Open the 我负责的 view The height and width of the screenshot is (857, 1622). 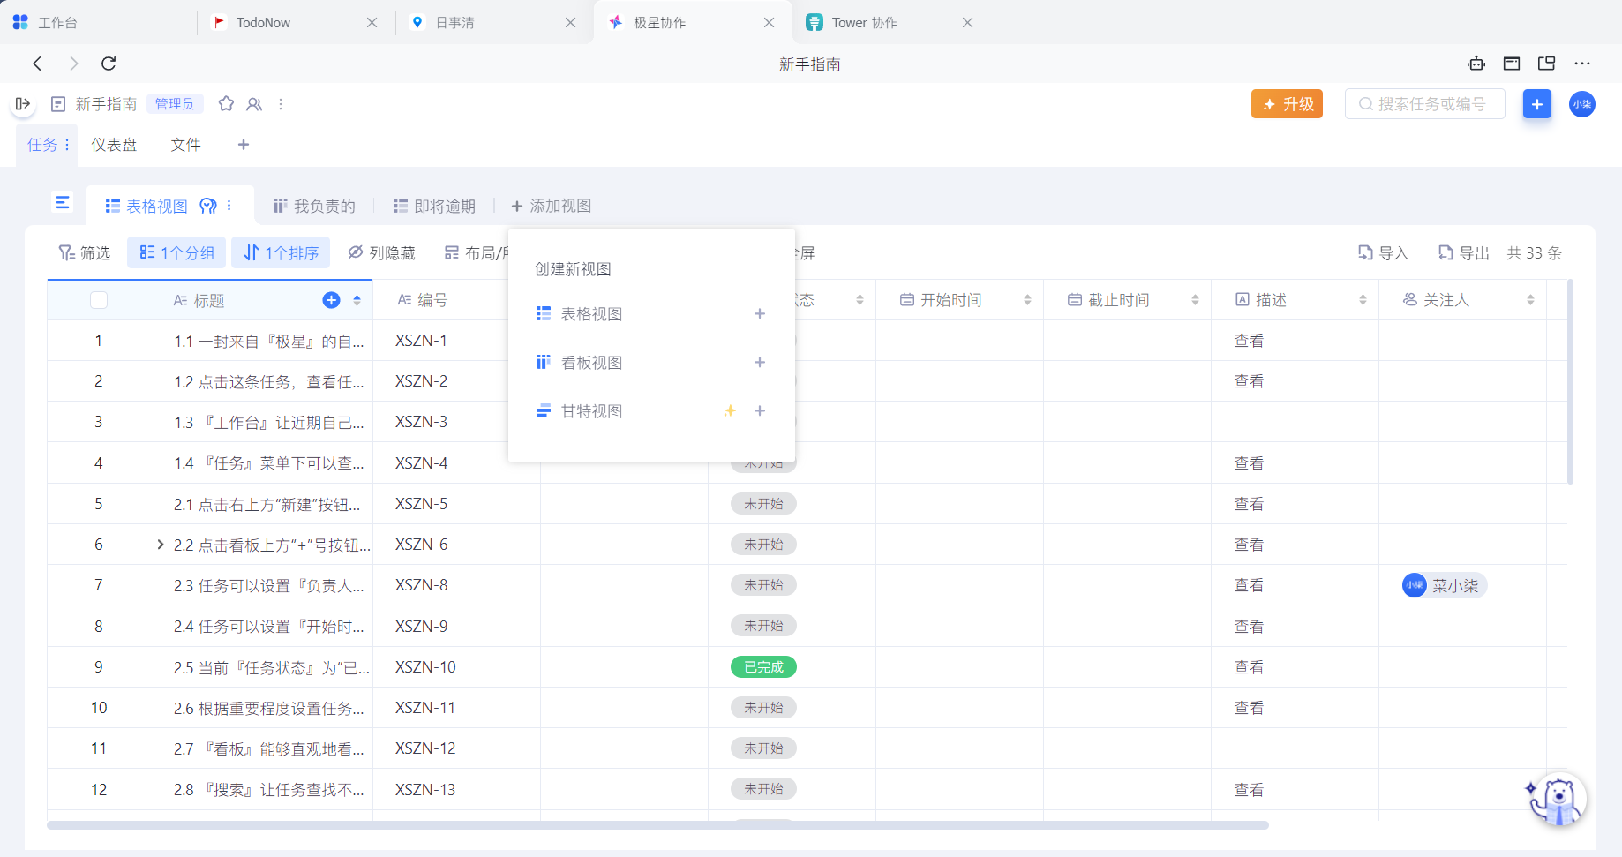click(313, 206)
